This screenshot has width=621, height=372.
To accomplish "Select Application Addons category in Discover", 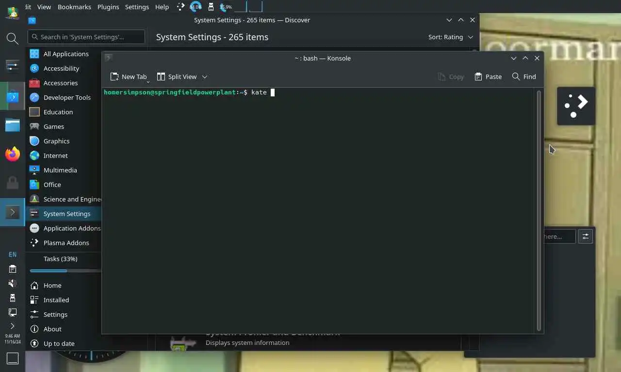I will 64,228.
